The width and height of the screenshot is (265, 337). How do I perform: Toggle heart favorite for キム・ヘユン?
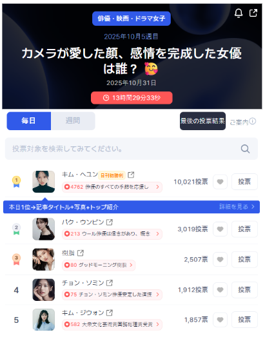220,182
